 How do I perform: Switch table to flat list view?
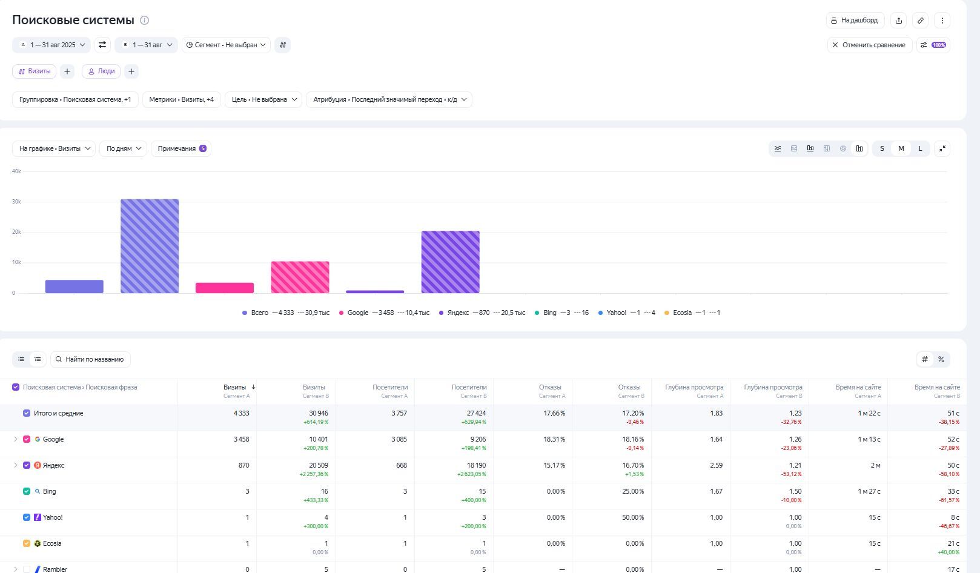21,359
